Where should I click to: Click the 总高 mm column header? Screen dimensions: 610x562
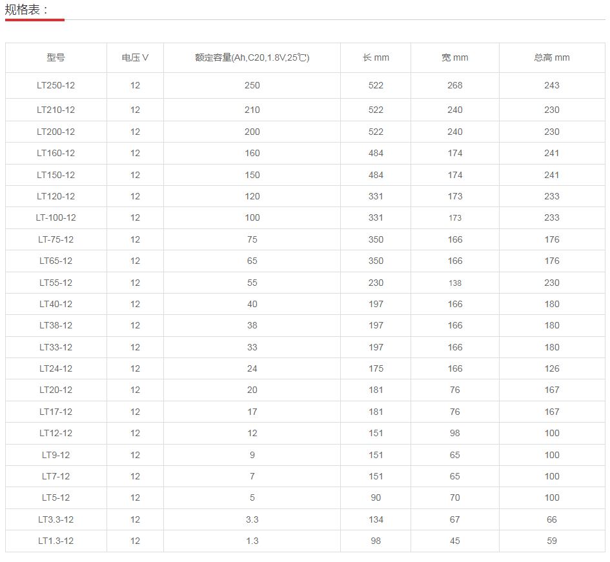tap(552, 57)
